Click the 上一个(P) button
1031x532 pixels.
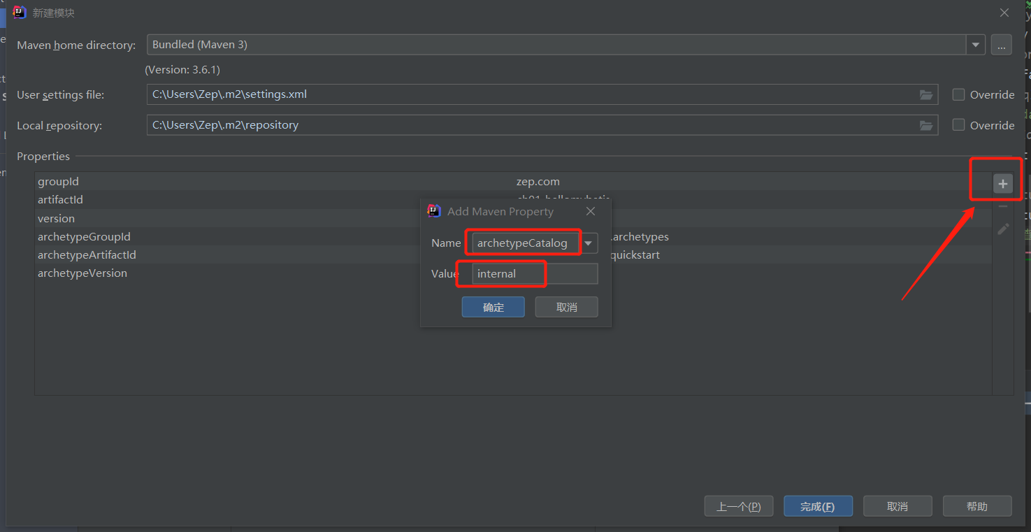pyautogui.click(x=739, y=506)
